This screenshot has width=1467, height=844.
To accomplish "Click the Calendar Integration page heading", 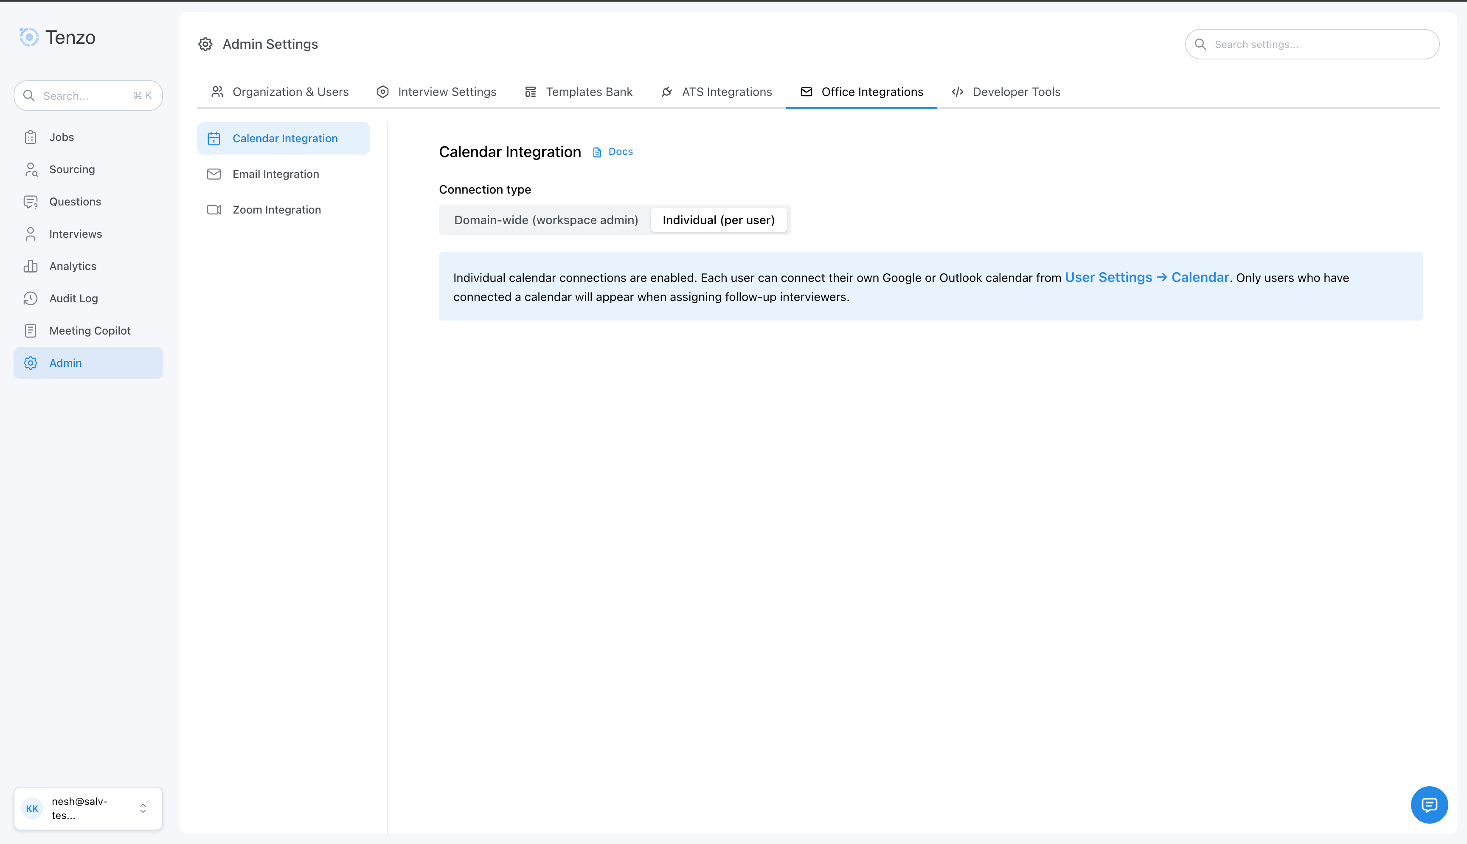I will (510, 152).
